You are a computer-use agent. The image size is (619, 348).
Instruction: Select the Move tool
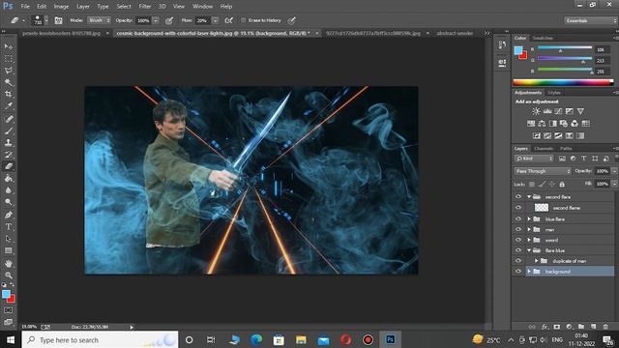pyautogui.click(x=9, y=46)
